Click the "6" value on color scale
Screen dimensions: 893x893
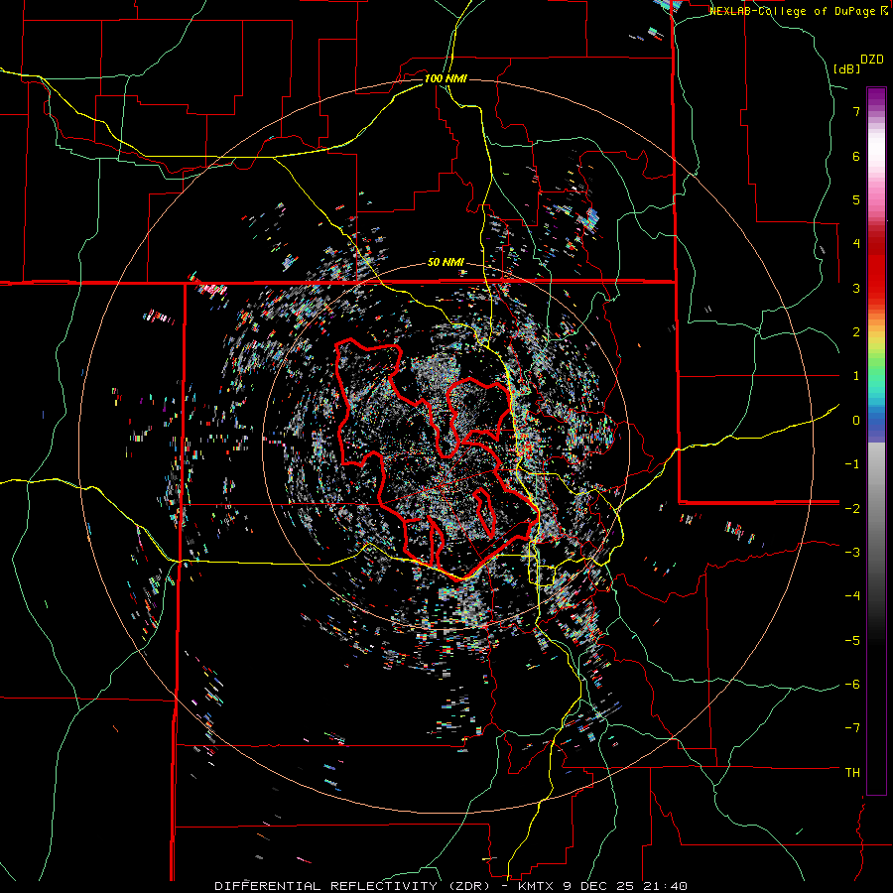tap(856, 156)
